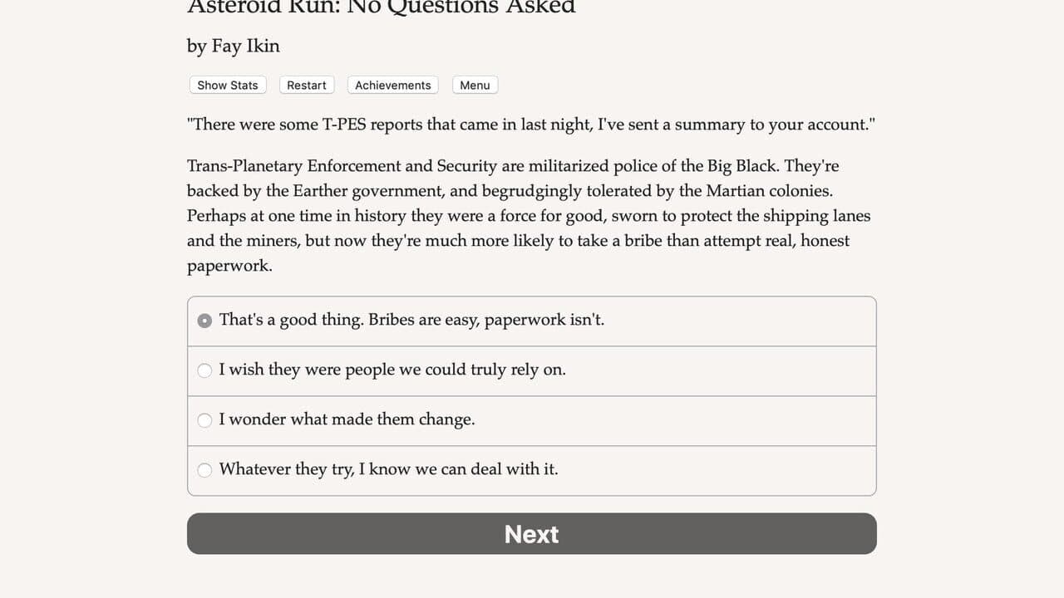Click the word 'T-PES' in the quote
The width and height of the screenshot is (1064, 598).
(x=343, y=125)
